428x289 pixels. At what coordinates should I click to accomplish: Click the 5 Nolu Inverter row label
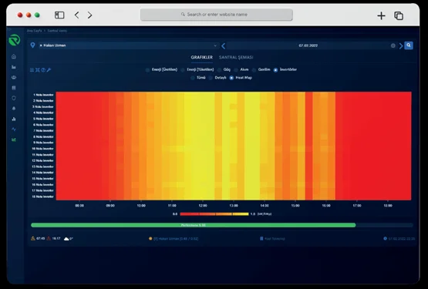click(43, 119)
